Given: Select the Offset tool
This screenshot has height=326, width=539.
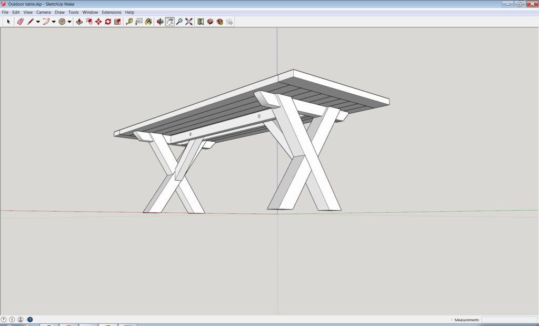Looking at the screenshot, I should click(x=89, y=22).
